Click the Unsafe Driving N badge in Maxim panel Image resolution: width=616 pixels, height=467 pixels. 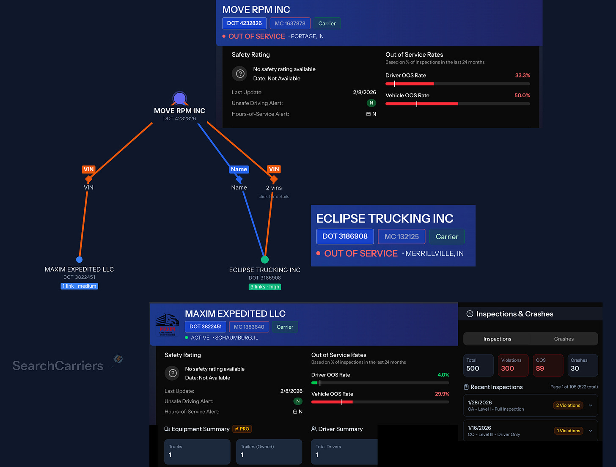pos(298,401)
